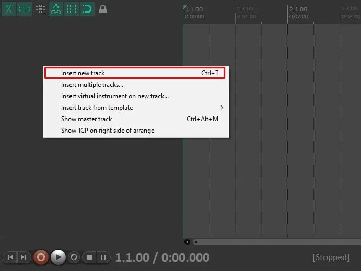
Task: Toggle ripple editing grid icon
Action: coord(40,9)
